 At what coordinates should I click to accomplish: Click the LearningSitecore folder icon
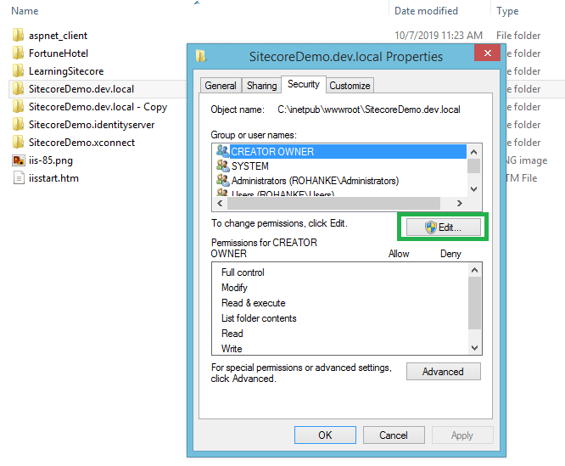coord(19,71)
